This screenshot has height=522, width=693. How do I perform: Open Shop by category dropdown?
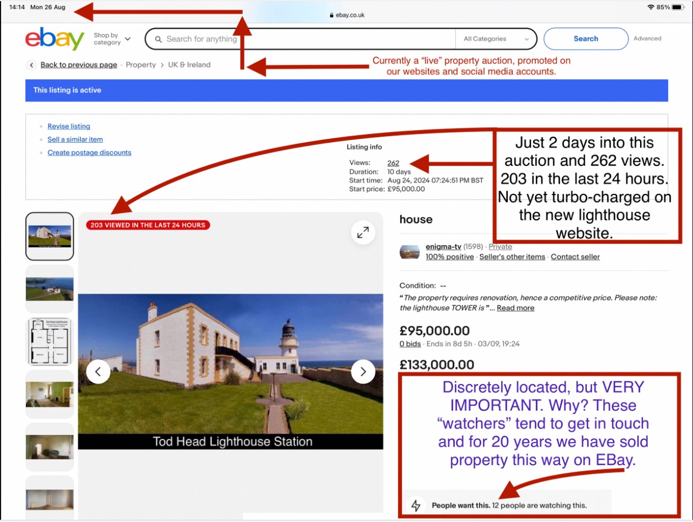click(112, 39)
